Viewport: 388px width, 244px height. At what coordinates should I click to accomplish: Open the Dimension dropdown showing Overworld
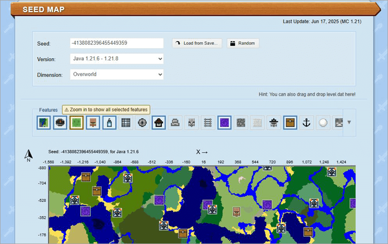tap(117, 75)
